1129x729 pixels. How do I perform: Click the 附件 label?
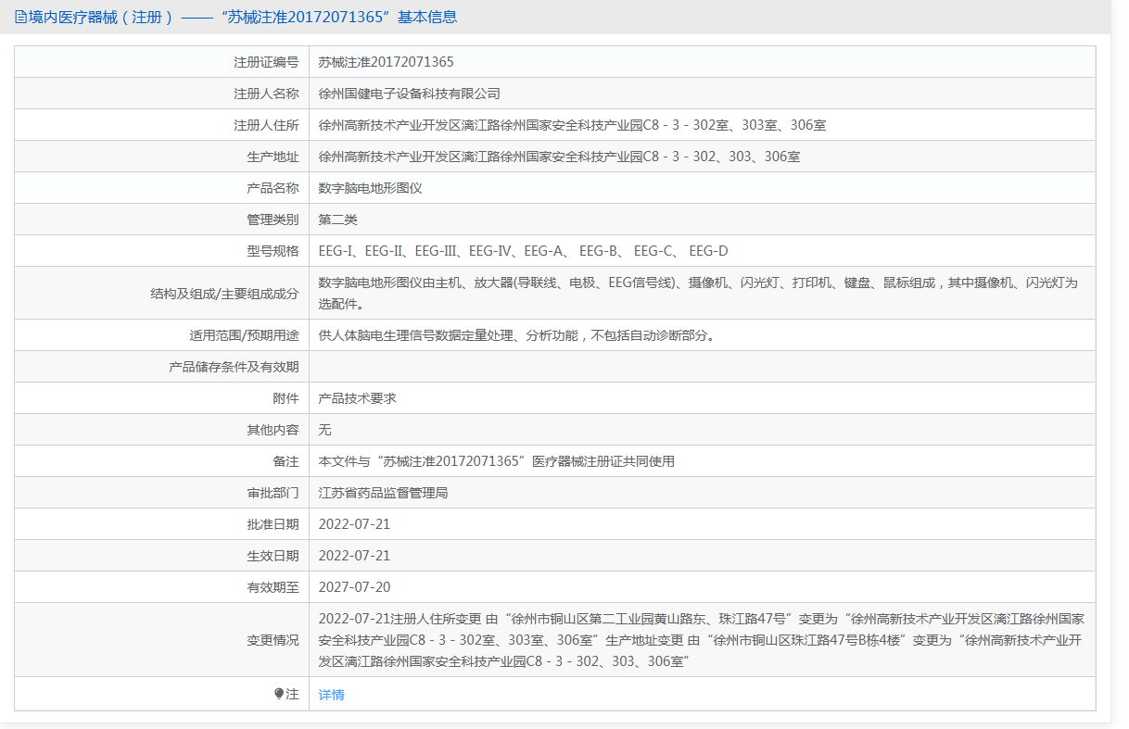(285, 398)
